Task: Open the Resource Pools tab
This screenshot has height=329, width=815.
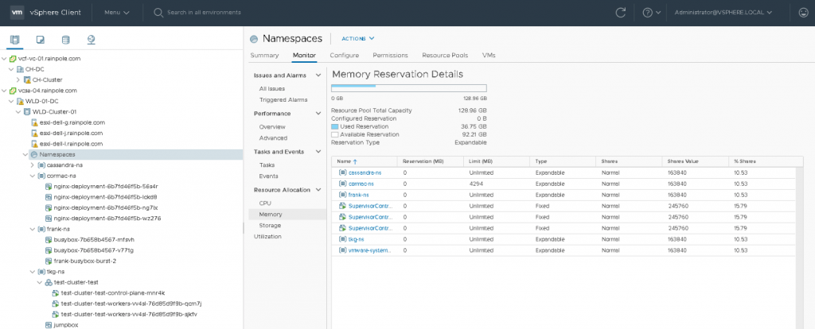Action: pyautogui.click(x=444, y=56)
